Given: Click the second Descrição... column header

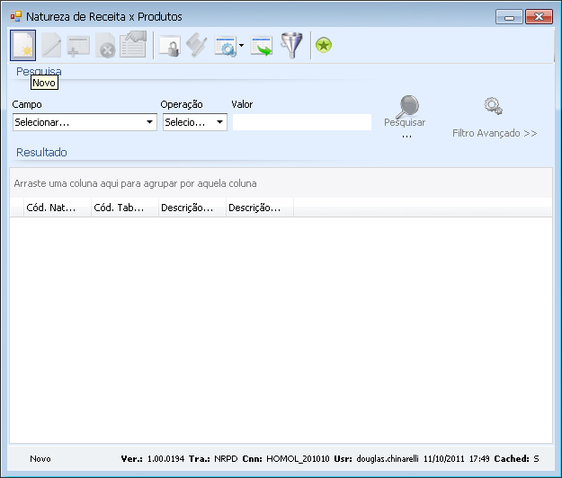Looking at the screenshot, I should point(260,208).
